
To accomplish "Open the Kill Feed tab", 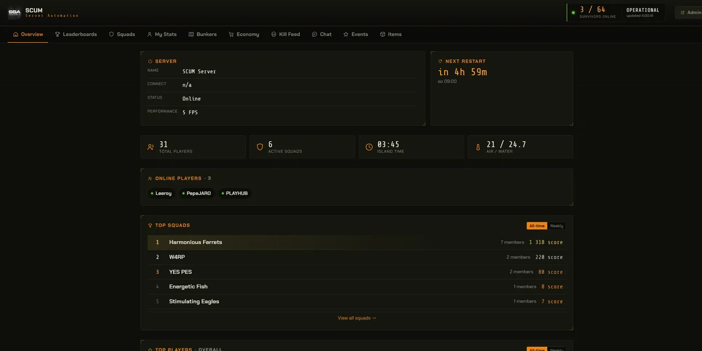I will pyautogui.click(x=285, y=35).
